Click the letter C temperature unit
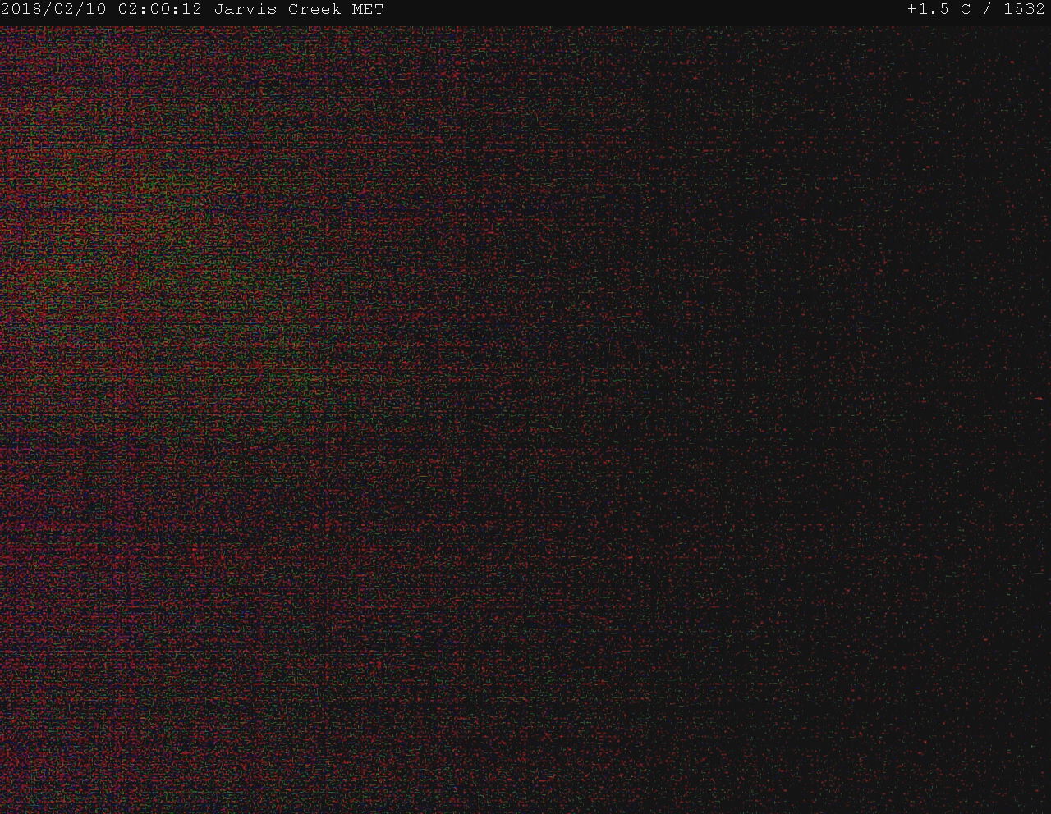The image size is (1051, 814). 966,10
